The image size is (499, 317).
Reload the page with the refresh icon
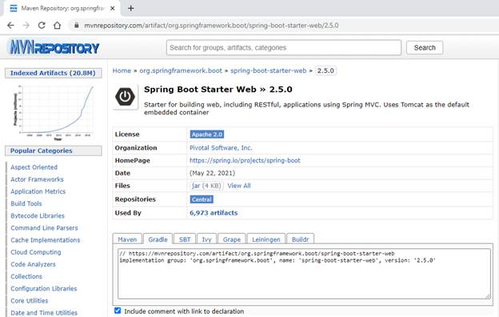click(42, 26)
